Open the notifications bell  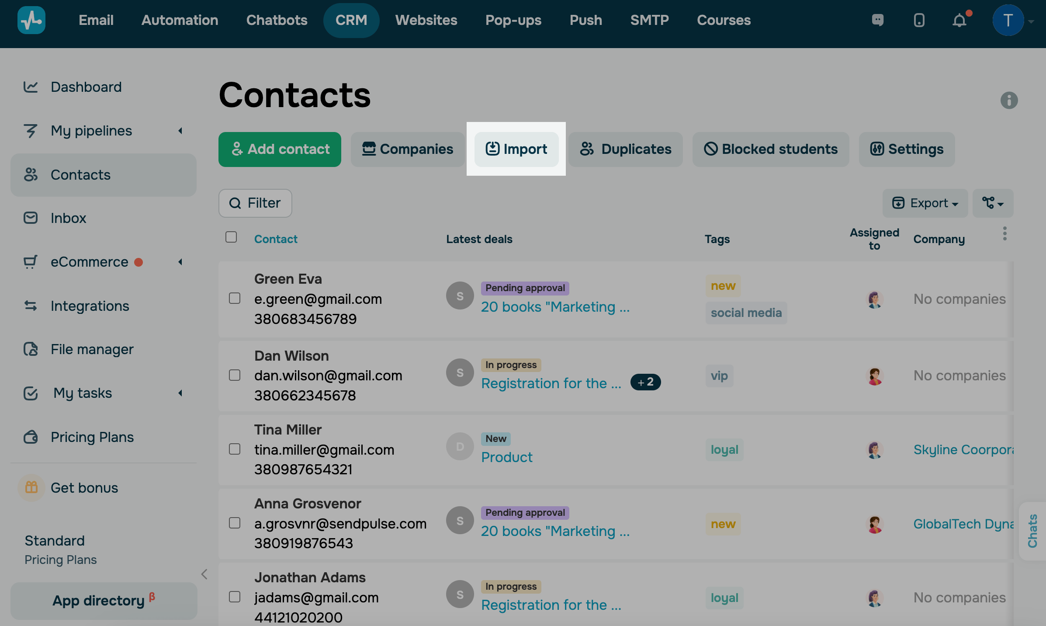click(959, 20)
